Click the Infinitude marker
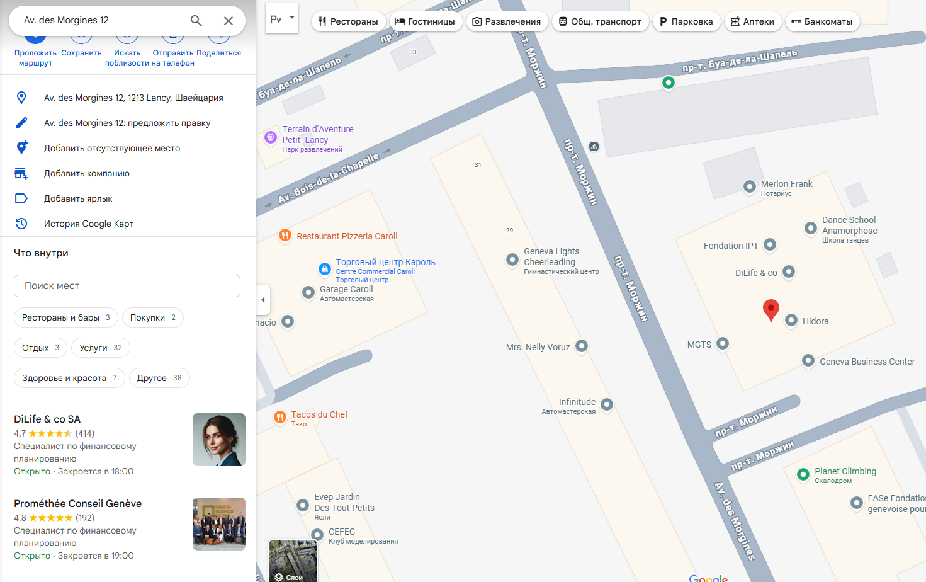The width and height of the screenshot is (926, 582). 607,404
